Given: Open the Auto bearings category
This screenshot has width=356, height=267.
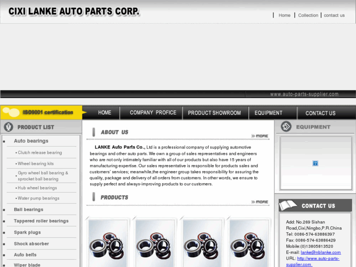Looking at the screenshot, I should [31, 141].
